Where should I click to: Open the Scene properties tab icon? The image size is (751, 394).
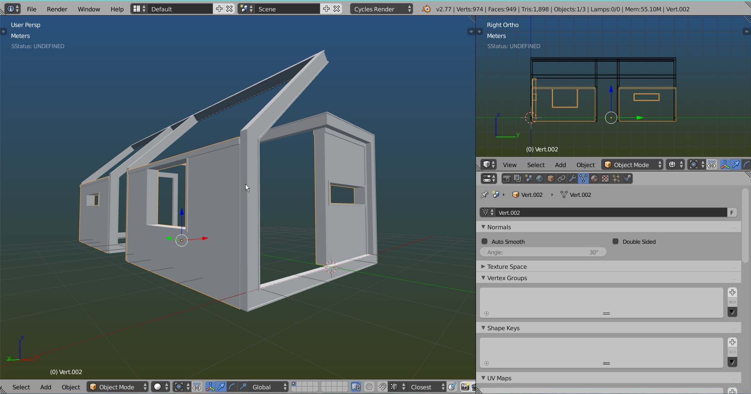point(528,178)
